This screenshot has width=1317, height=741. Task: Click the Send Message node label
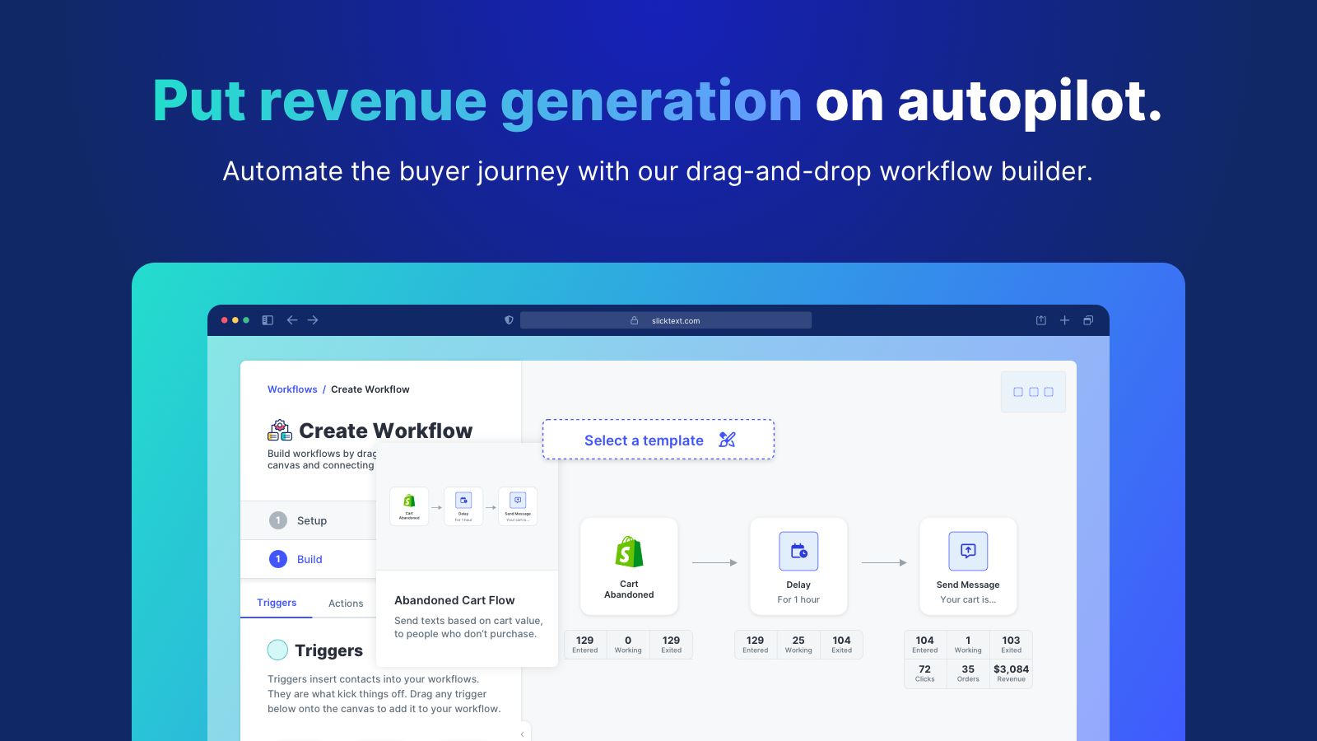tap(968, 585)
